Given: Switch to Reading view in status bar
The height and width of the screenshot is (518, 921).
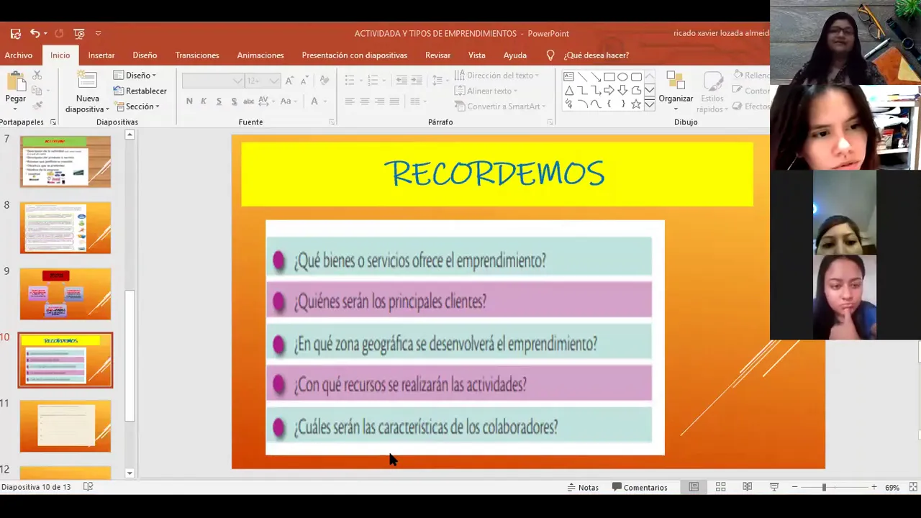Looking at the screenshot, I should [x=747, y=487].
